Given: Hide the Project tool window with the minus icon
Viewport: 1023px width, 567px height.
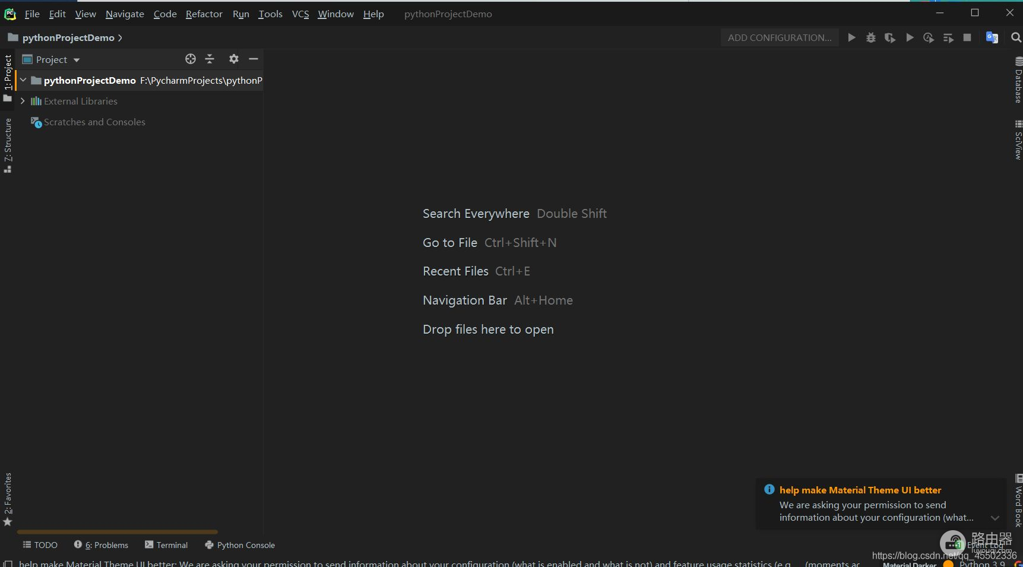Looking at the screenshot, I should coord(254,59).
